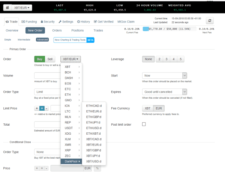Choose ETH/XBT.d dark pool pair
This screenshot has width=225, height=177.
point(94,133)
